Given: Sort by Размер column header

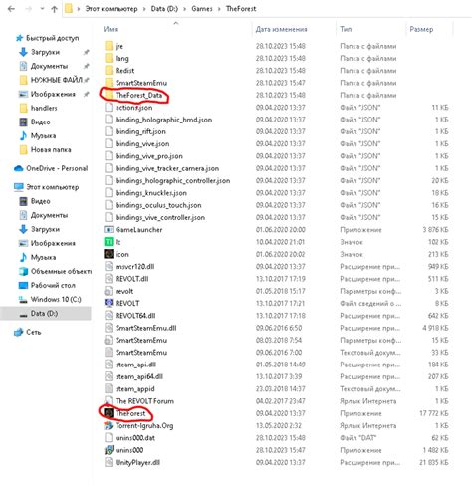Looking at the screenshot, I should tap(421, 29).
